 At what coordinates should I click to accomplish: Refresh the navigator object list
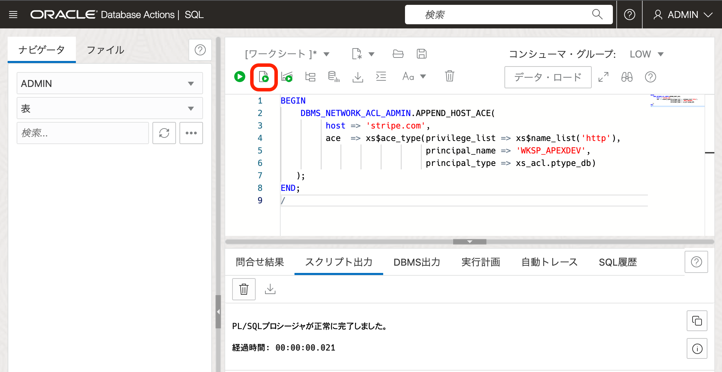click(164, 133)
